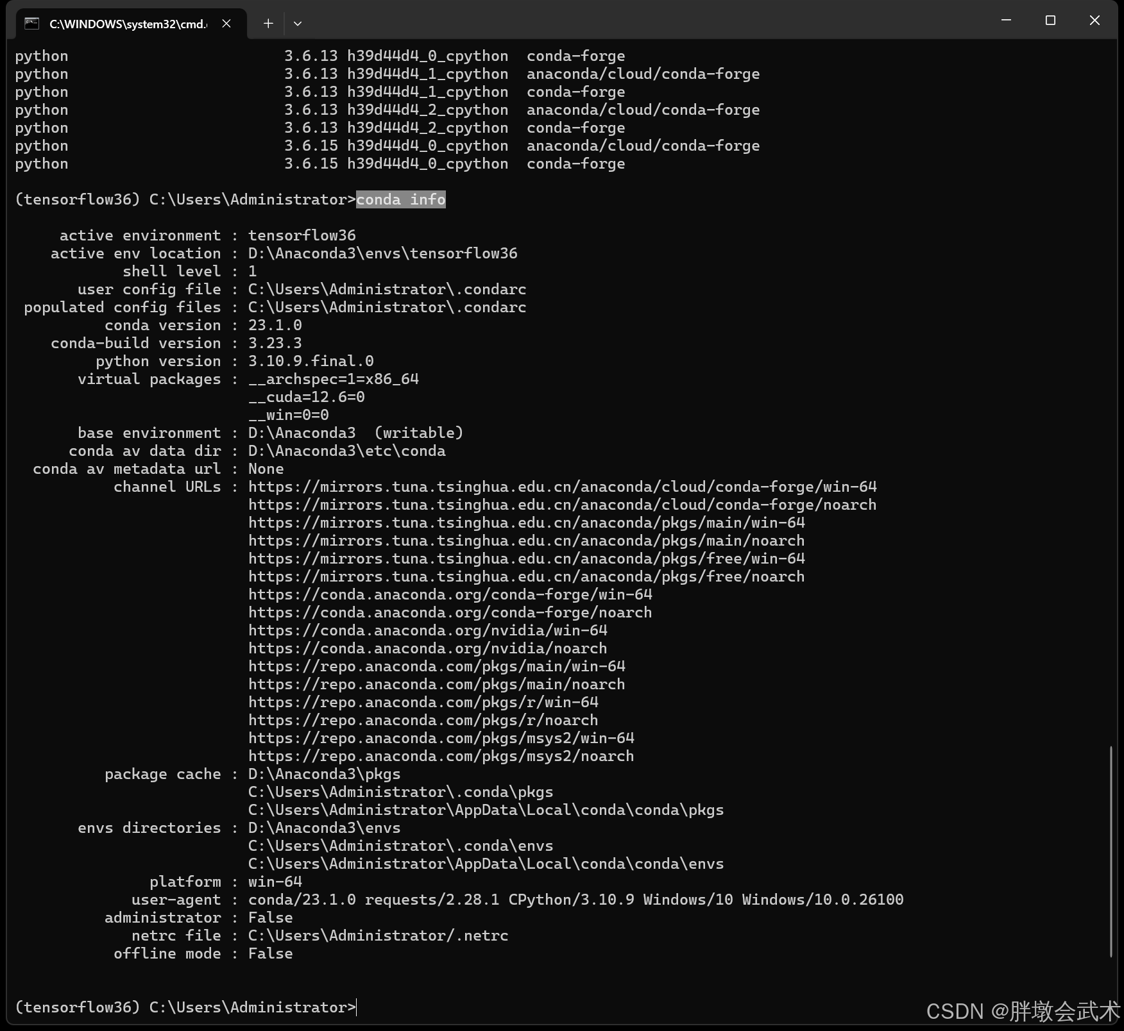The image size is (1124, 1031).
Task: Click the C:\Users\Administrator\.conda\pkgs path
Action: tap(401, 792)
